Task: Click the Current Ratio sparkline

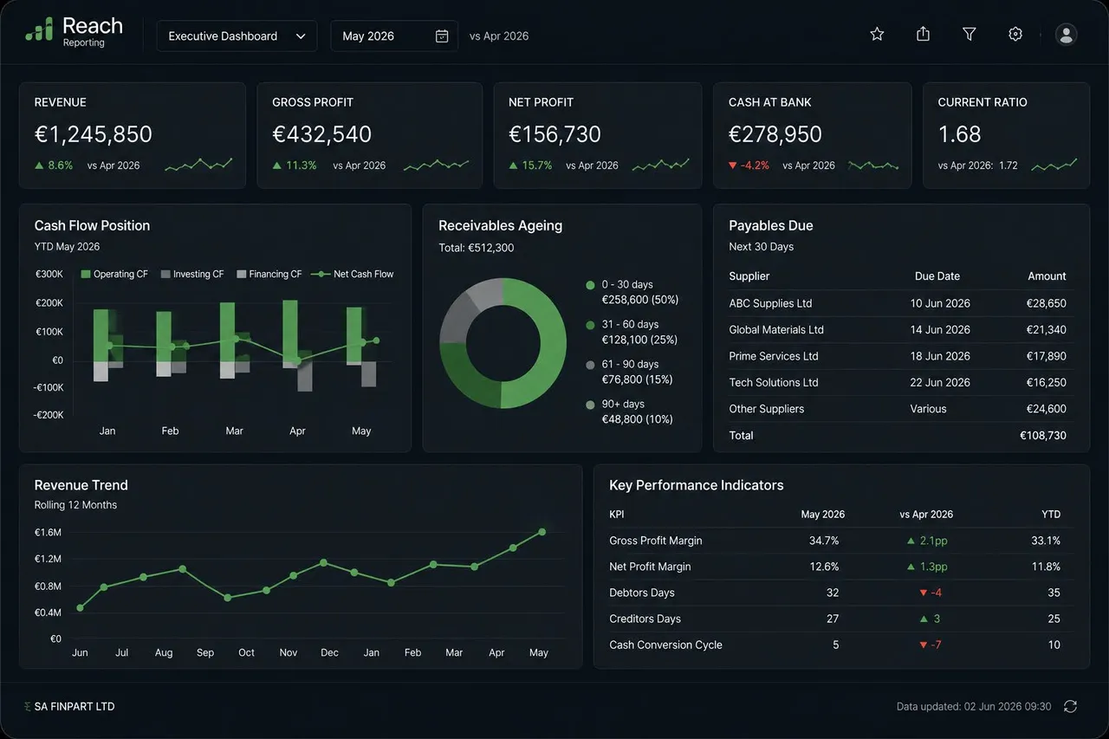Action: 1054,165
